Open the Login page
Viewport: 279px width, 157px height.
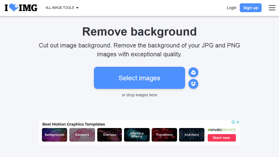(231, 8)
